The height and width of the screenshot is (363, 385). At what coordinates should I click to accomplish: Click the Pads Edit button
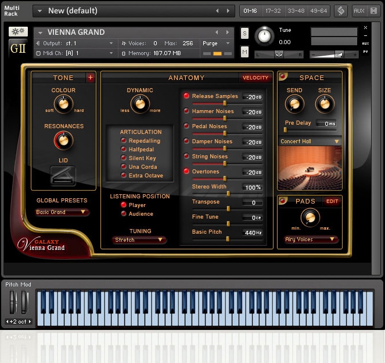point(332,201)
